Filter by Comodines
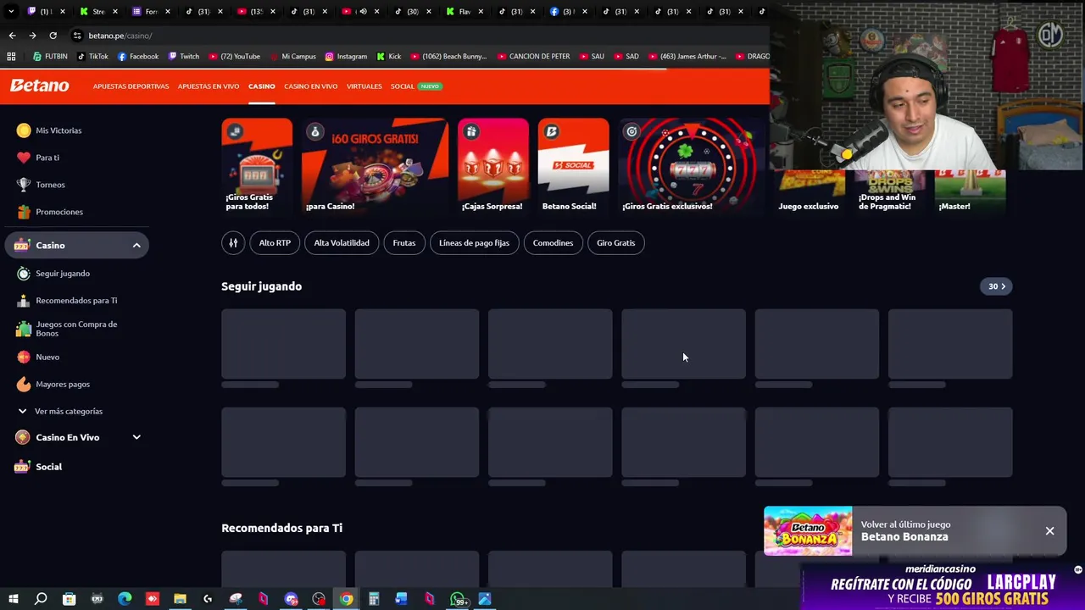 pos(553,243)
